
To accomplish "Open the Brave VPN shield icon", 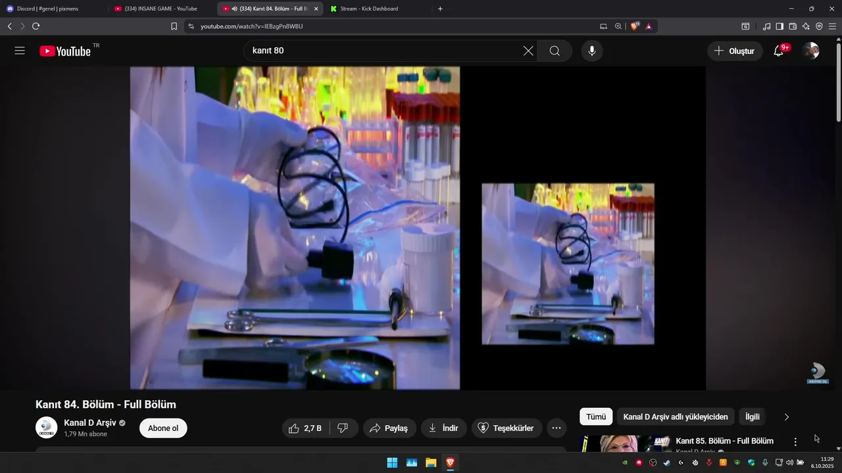I will coord(819,26).
